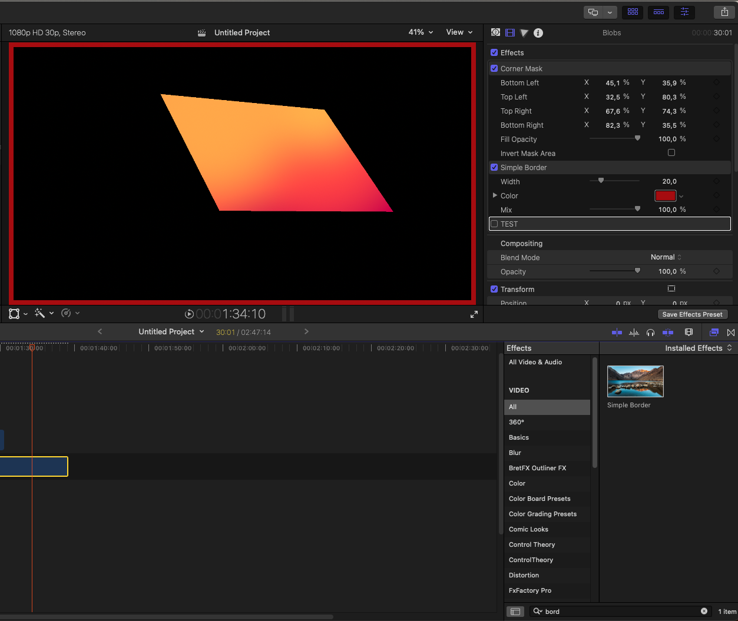Viewport: 738px width, 621px height.
Task: Select the Distortion effects category
Action: pos(524,575)
